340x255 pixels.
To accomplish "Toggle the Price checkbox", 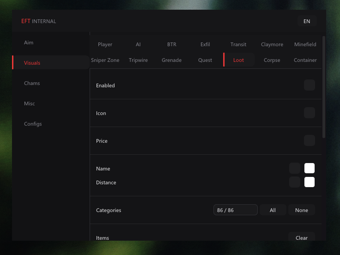I will coord(310,140).
